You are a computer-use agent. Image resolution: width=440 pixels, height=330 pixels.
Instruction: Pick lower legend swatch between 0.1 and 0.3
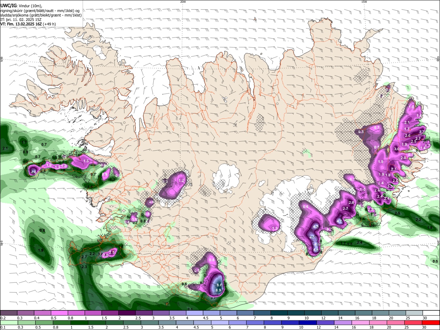(9, 322)
